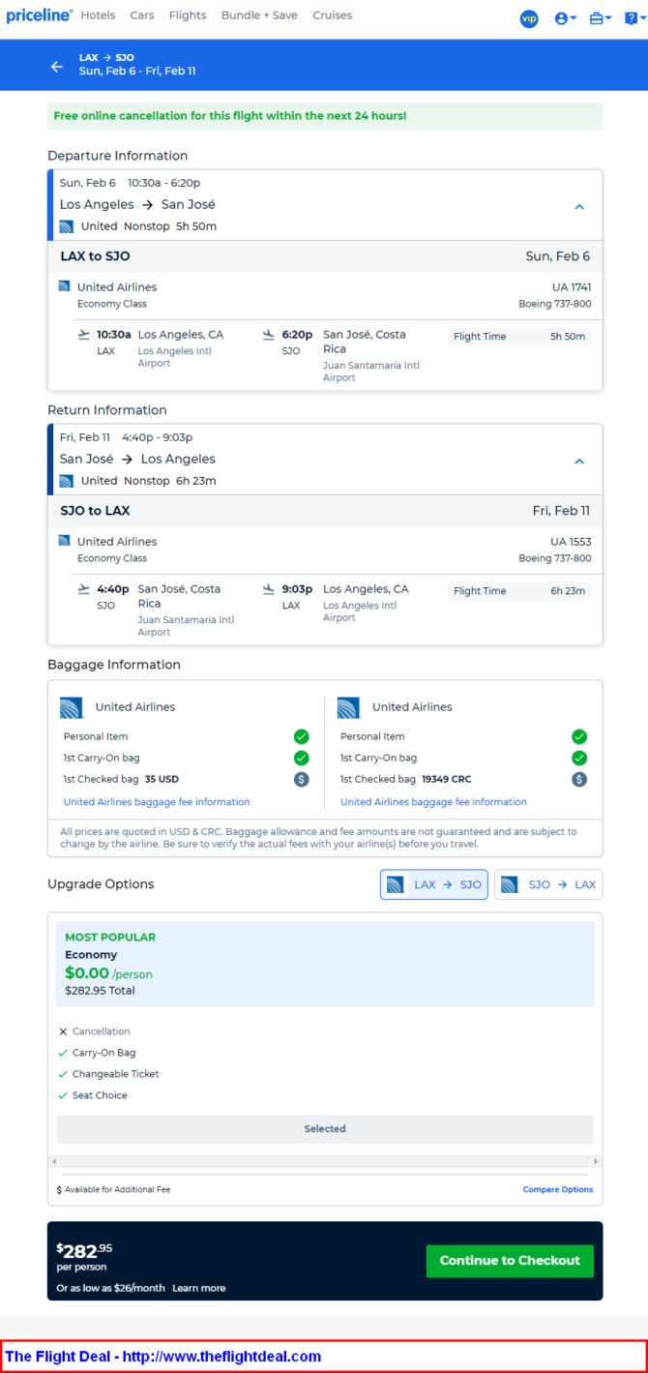648x1373 pixels.
Task: Select the Most Popular Economy fare card
Action: pos(325,964)
